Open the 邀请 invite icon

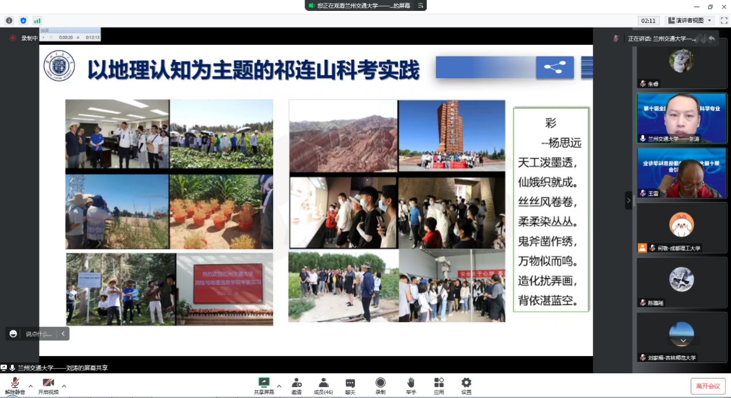tap(296, 385)
